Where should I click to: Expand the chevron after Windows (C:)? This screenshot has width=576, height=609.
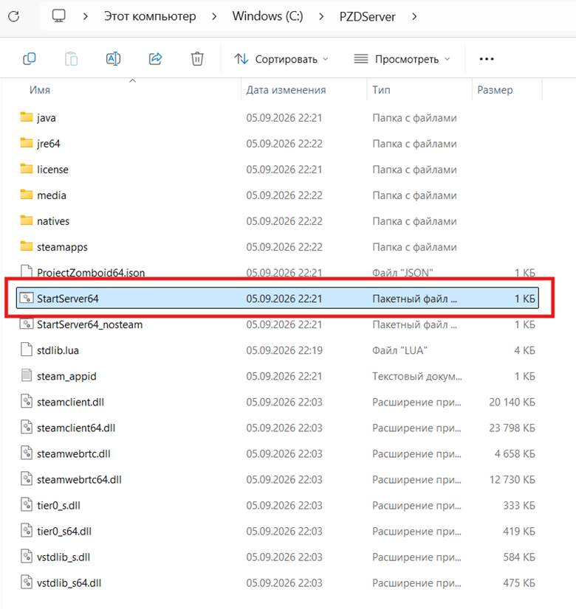(x=321, y=16)
